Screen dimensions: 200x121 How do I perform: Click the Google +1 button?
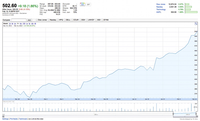click(x=82, y=4)
